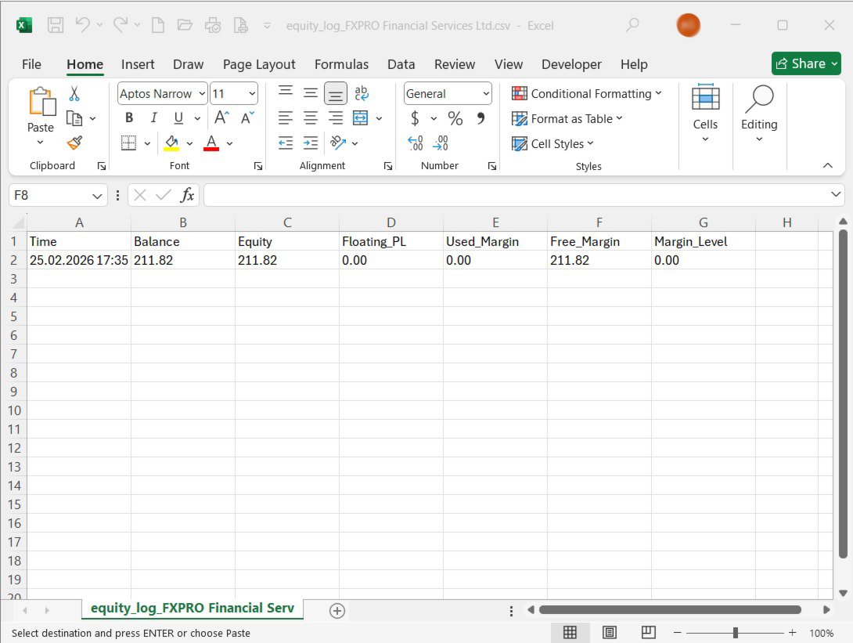Click the search magnifier in title bar

[632, 25]
